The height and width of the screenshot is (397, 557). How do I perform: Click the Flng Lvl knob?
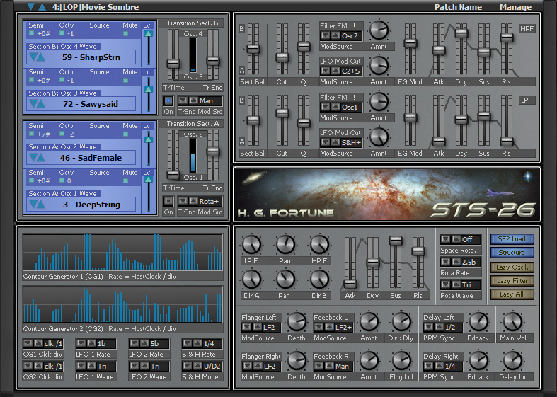click(x=401, y=360)
